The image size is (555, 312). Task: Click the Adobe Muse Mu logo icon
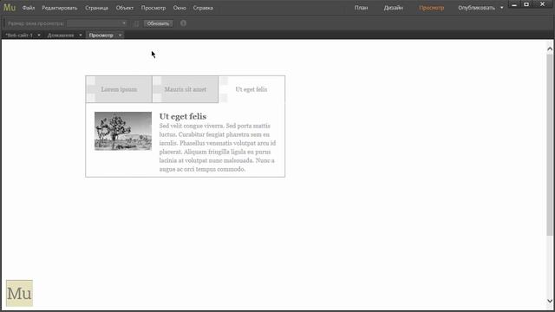tap(10, 8)
